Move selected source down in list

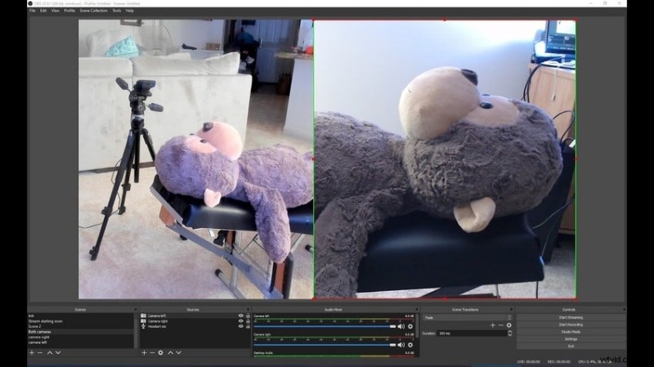pyautogui.click(x=179, y=352)
